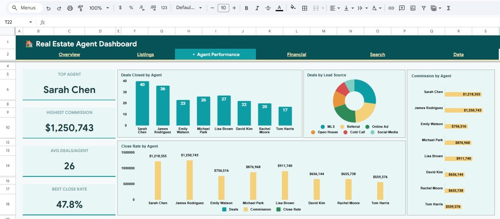Open the Data sheet link
Viewport: 500px width, 219px height.
458,55
